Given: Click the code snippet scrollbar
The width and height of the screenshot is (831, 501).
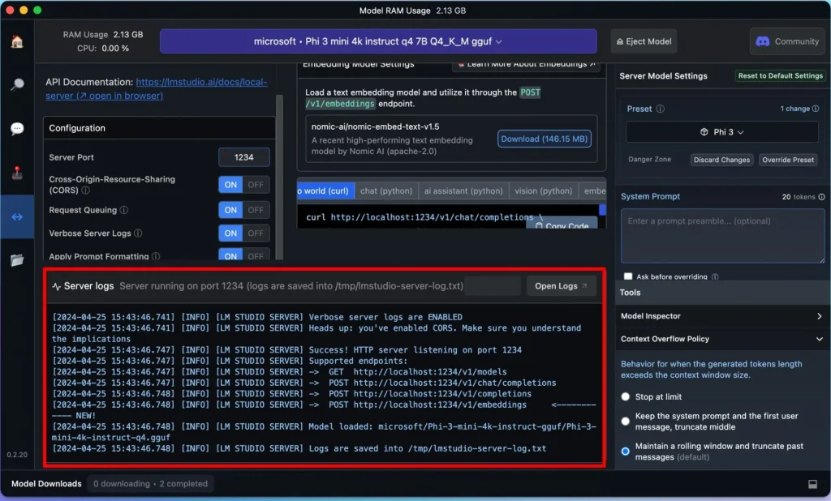Looking at the screenshot, I should point(602,210).
